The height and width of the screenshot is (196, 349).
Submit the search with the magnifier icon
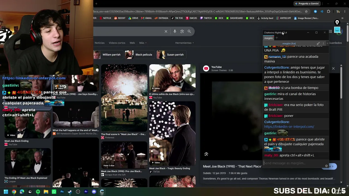coord(189,31)
